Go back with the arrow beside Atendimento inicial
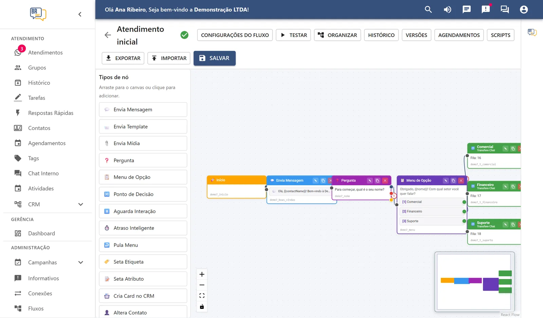Image resolution: width=543 pixels, height=318 pixels. [108, 35]
